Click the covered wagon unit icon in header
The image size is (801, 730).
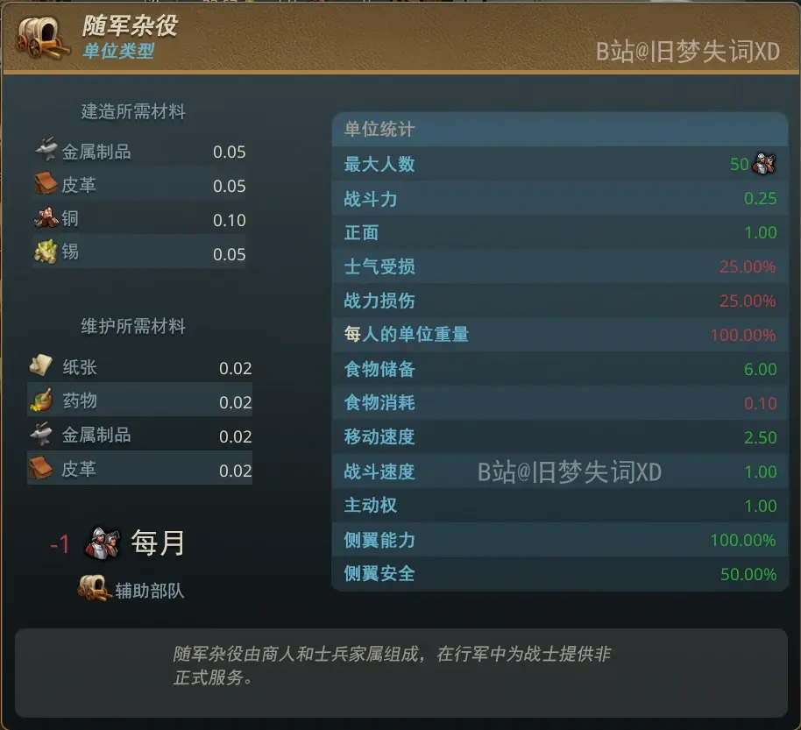tap(42, 38)
